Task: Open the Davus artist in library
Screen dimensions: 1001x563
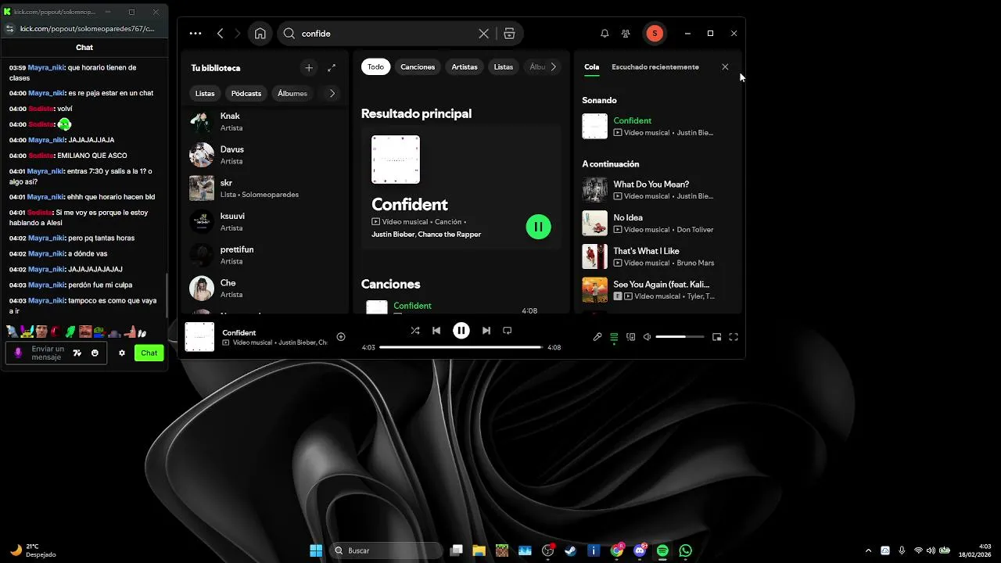Action: 266,155
